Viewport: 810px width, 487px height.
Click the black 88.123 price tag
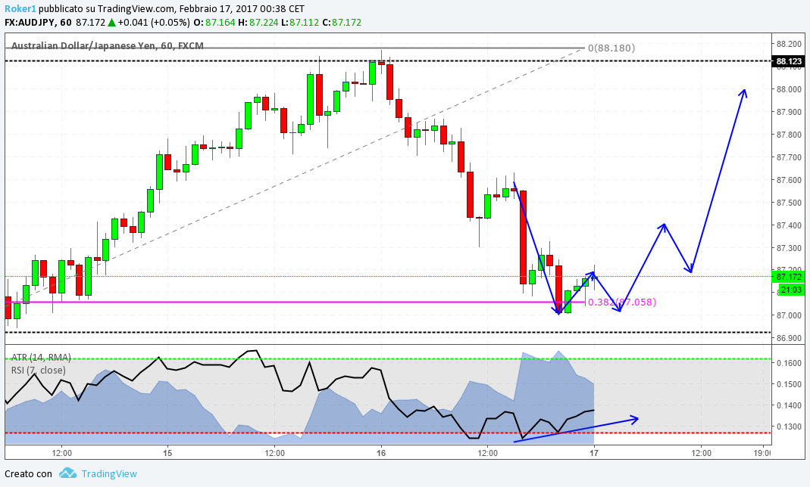tap(789, 61)
